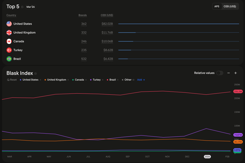Select United States in the legend

coord(30,80)
